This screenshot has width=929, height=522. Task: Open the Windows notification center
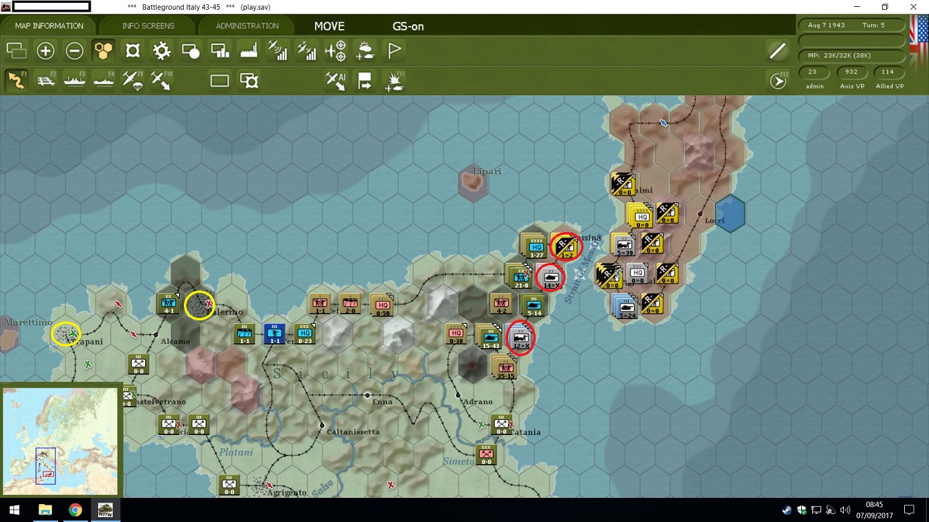click(910, 510)
